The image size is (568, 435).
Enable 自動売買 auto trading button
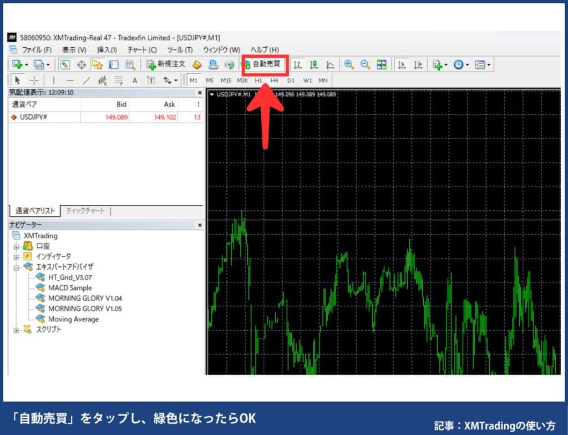265,64
